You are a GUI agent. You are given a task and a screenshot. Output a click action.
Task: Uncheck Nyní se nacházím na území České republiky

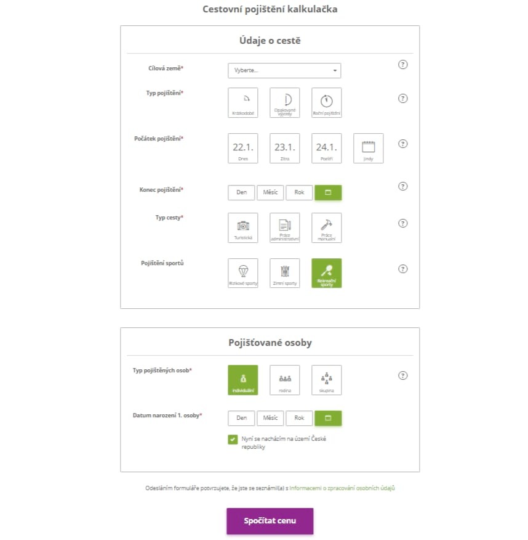point(233,440)
